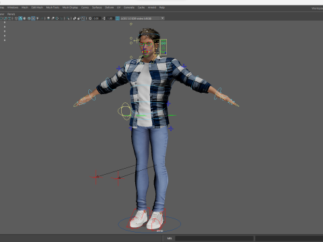
Task: Select the leftmost red knee pole locator
Action: tap(96, 177)
